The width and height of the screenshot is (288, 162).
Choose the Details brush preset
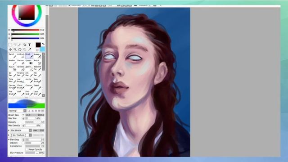click(37, 87)
